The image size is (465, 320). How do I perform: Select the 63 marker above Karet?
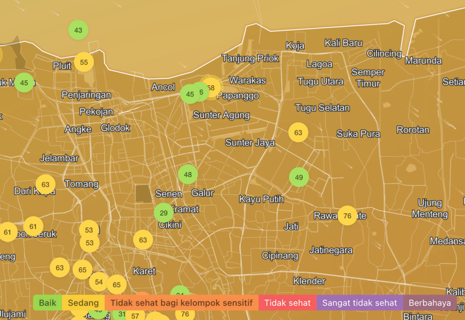coord(143,240)
